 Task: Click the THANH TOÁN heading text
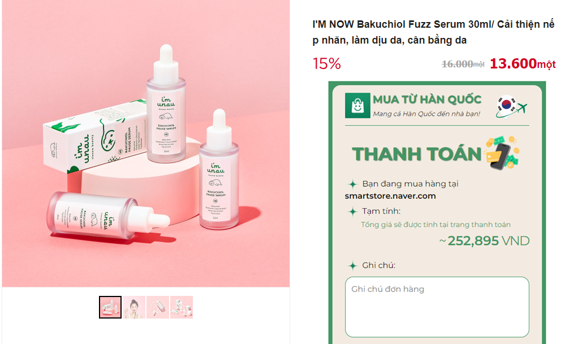(417, 154)
